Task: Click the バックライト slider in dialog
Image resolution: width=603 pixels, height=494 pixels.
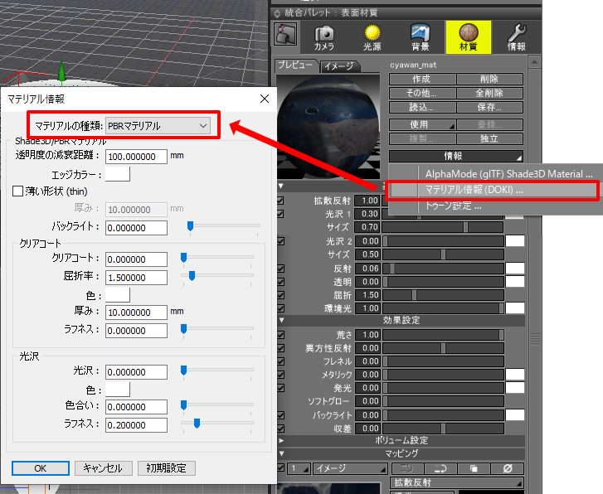Action: pyautogui.click(x=224, y=226)
